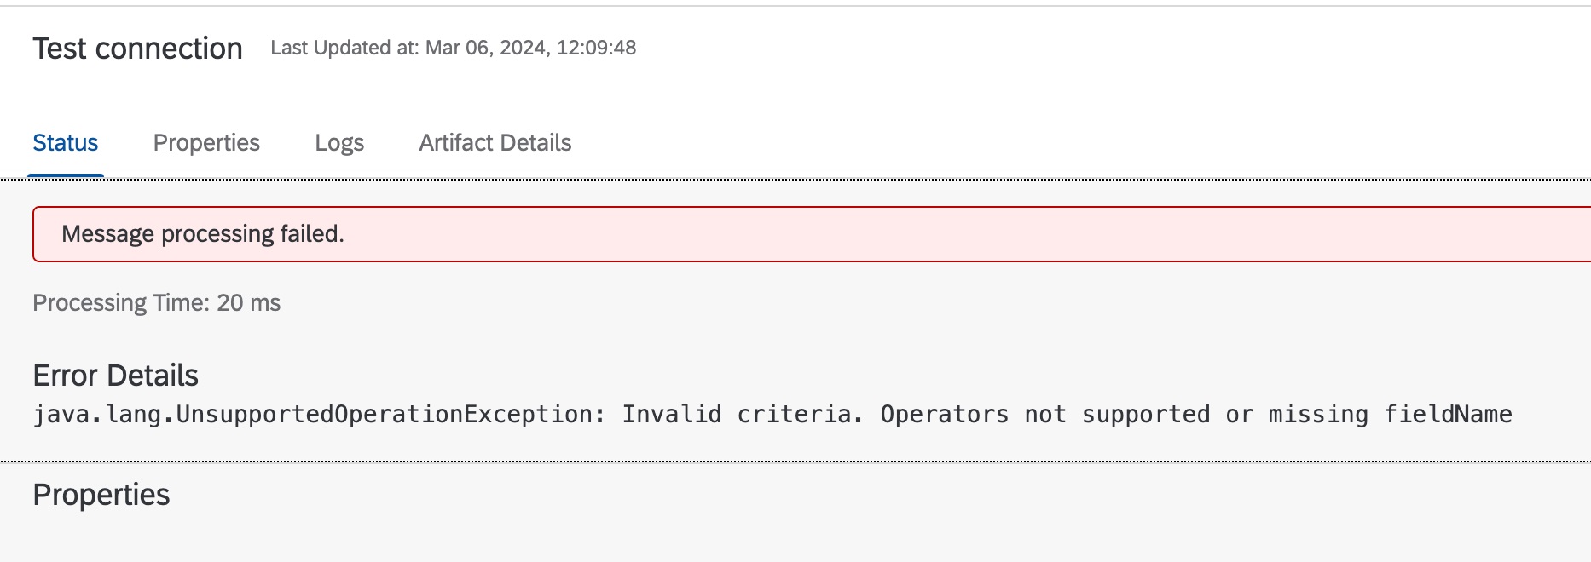Click the Test connection page title
1591x562 pixels.
coord(137,48)
